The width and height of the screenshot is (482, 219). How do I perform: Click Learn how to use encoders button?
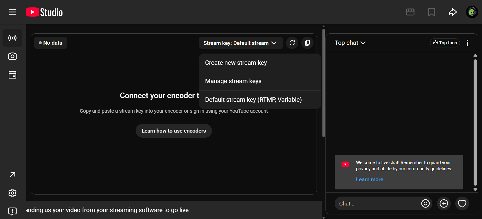174,131
